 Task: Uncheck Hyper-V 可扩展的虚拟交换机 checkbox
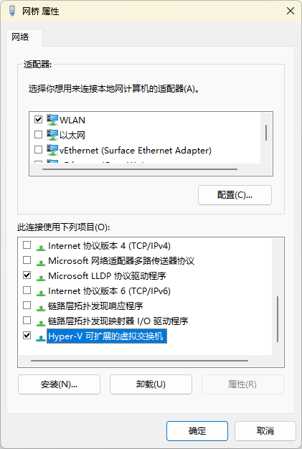27,335
